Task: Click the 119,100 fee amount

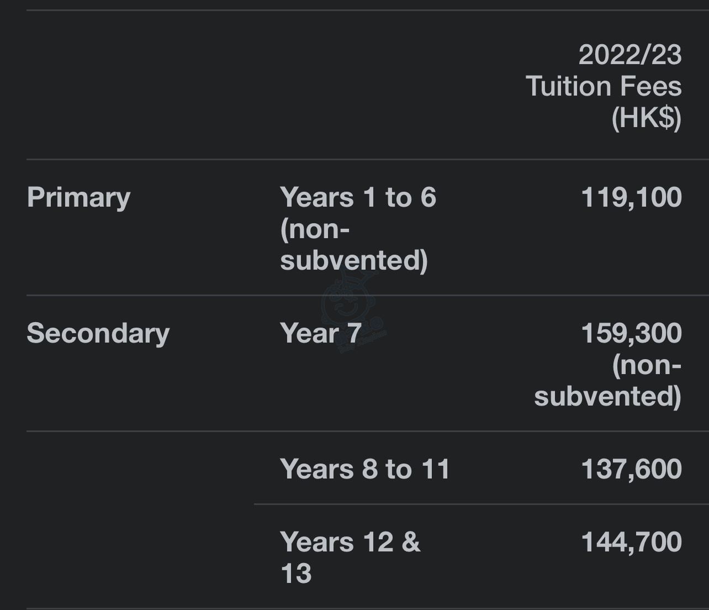Action: 631,198
